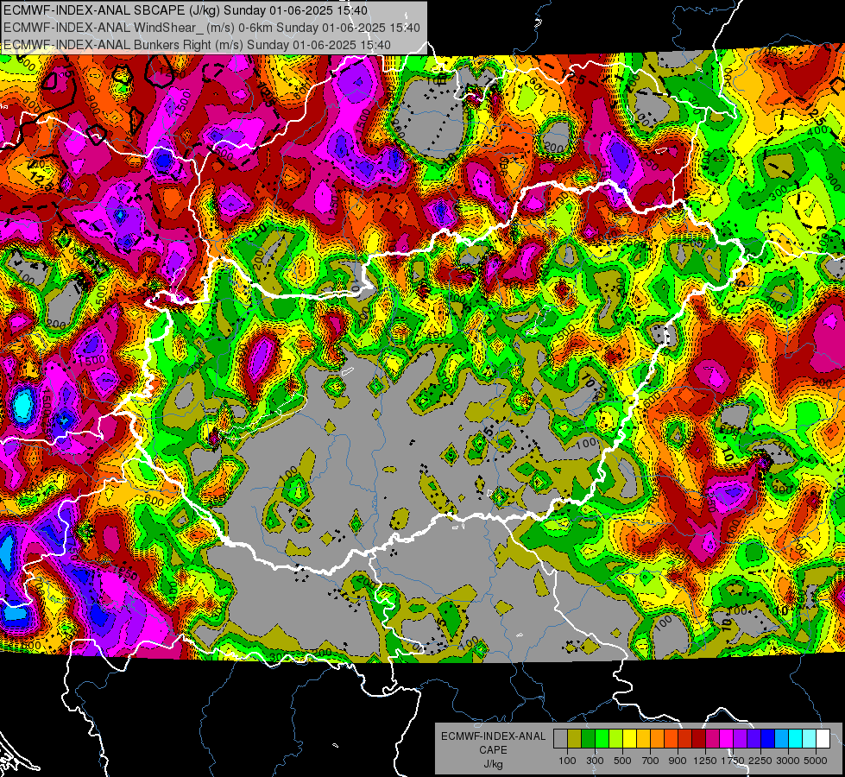
Task: Click the 1250 value in the legend scale
Action: 705,761
